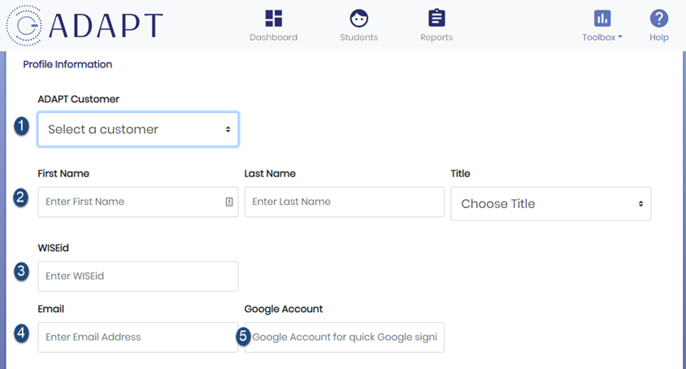This screenshot has height=369, width=686.
Task: Click the Toolbox chart icon
Action: [x=602, y=19]
